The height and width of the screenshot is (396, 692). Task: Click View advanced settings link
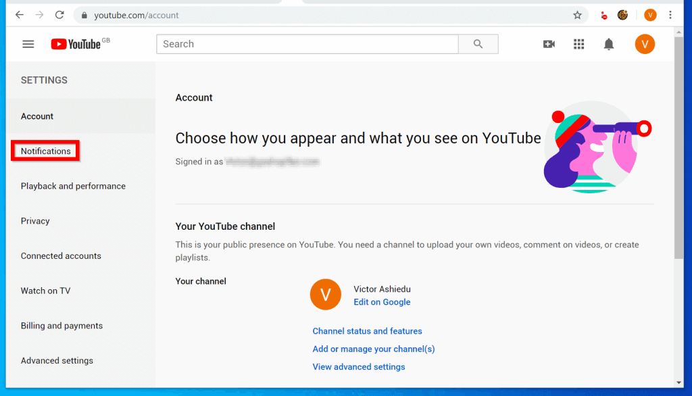359,367
